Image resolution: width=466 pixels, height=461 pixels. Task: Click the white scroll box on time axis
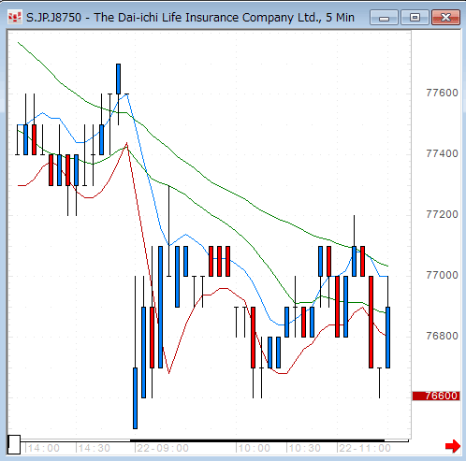pos(14,445)
